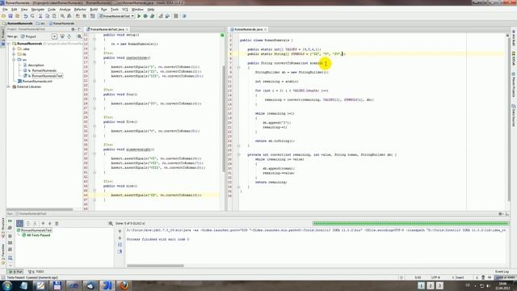Open Firefox from the Windows taskbar
517x291 pixels.
click(x=124, y=285)
